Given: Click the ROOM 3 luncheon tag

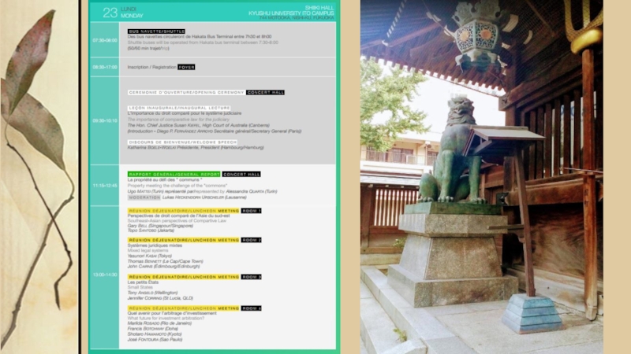Looking at the screenshot, I should [x=252, y=277].
